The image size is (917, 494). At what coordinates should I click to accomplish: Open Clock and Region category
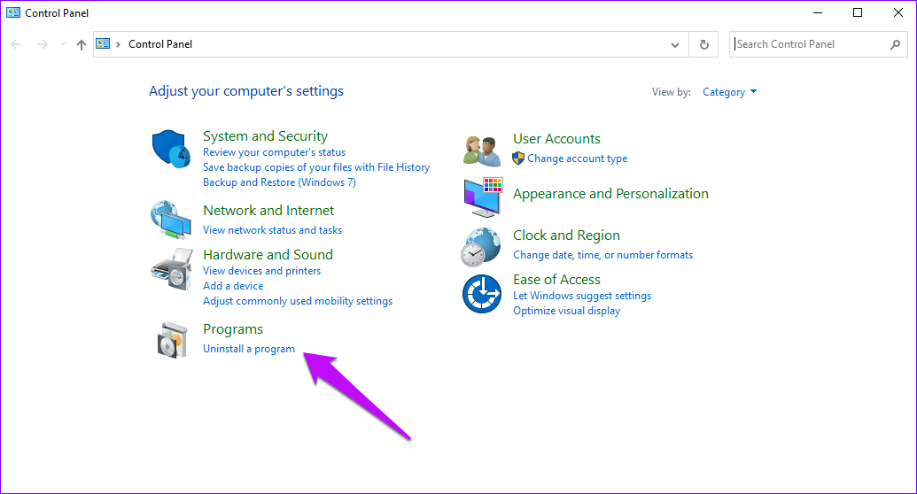click(x=566, y=235)
